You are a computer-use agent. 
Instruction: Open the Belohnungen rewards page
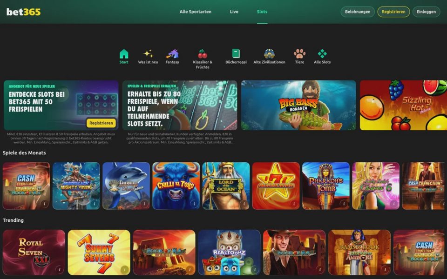358,12
